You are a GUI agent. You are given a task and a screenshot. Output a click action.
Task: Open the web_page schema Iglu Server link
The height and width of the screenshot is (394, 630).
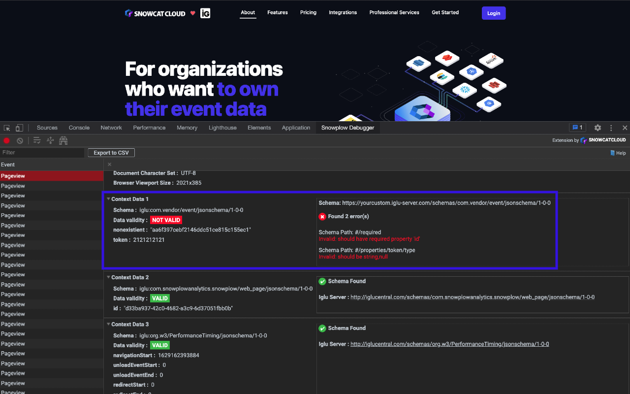[472, 297]
